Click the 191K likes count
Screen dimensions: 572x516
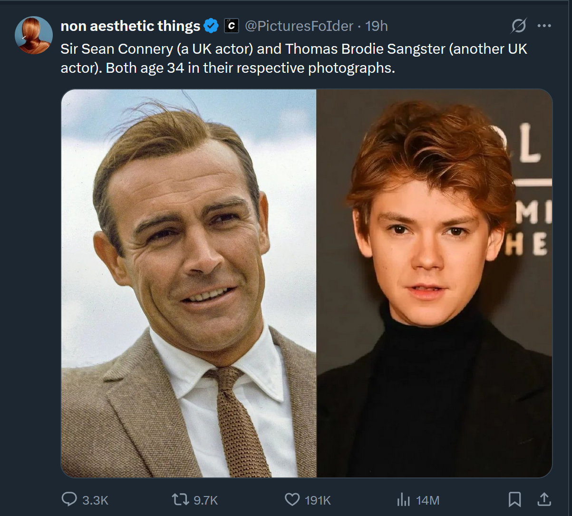318,500
